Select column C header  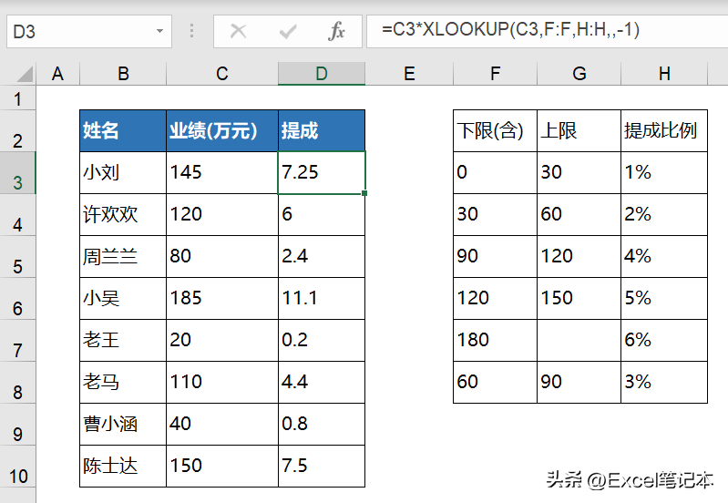(x=222, y=74)
